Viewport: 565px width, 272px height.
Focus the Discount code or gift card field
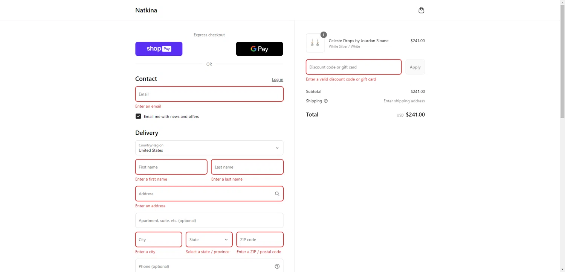click(353, 67)
